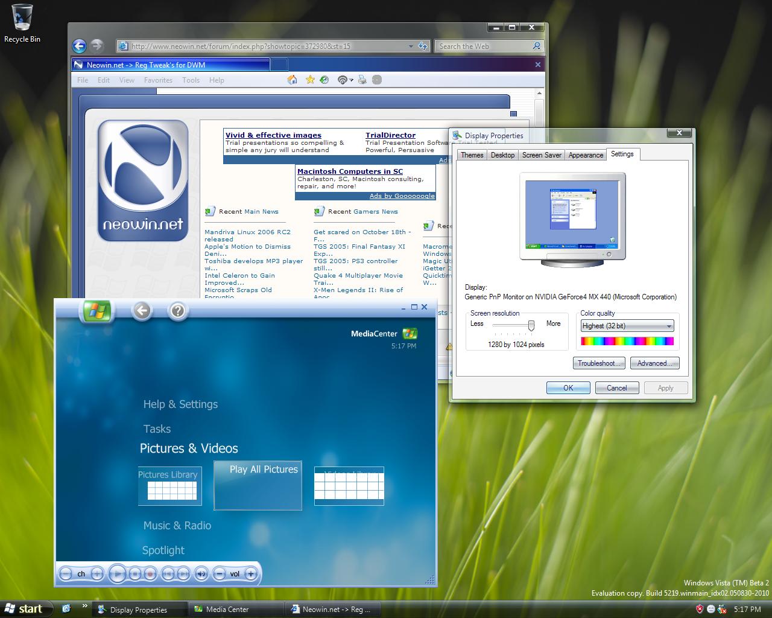The width and height of the screenshot is (772, 618).
Task: Click the record button in Media Center
Action: [150, 574]
